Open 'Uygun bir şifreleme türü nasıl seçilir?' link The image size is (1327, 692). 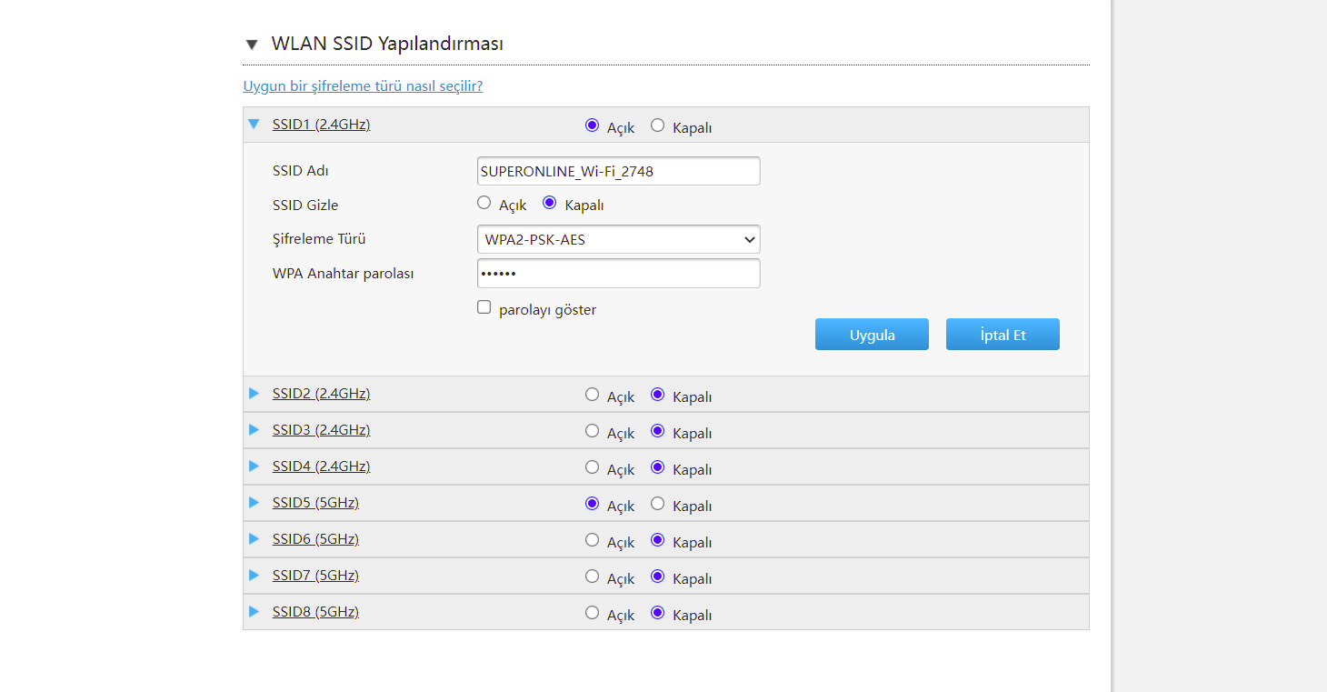(363, 86)
